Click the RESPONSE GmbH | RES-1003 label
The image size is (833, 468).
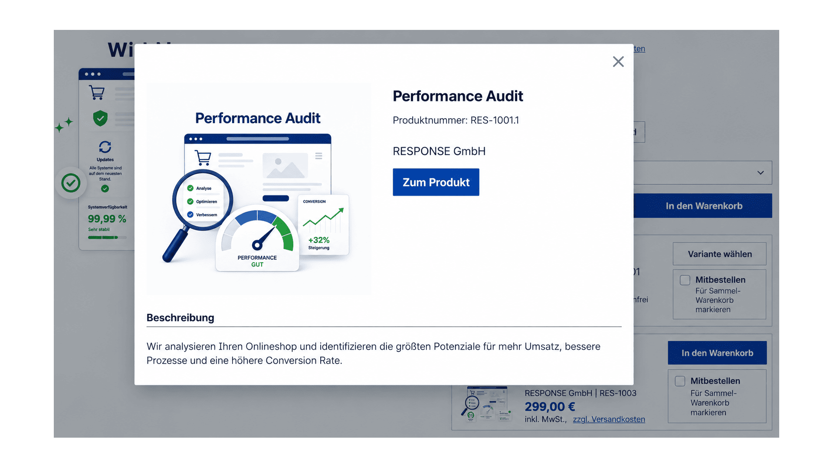(580, 393)
